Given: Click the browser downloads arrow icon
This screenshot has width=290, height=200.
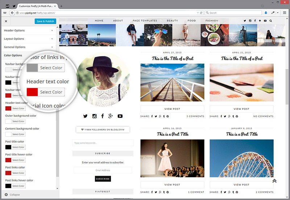Looking at the screenshot, I should pyautogui.click(x=266, y=13).
